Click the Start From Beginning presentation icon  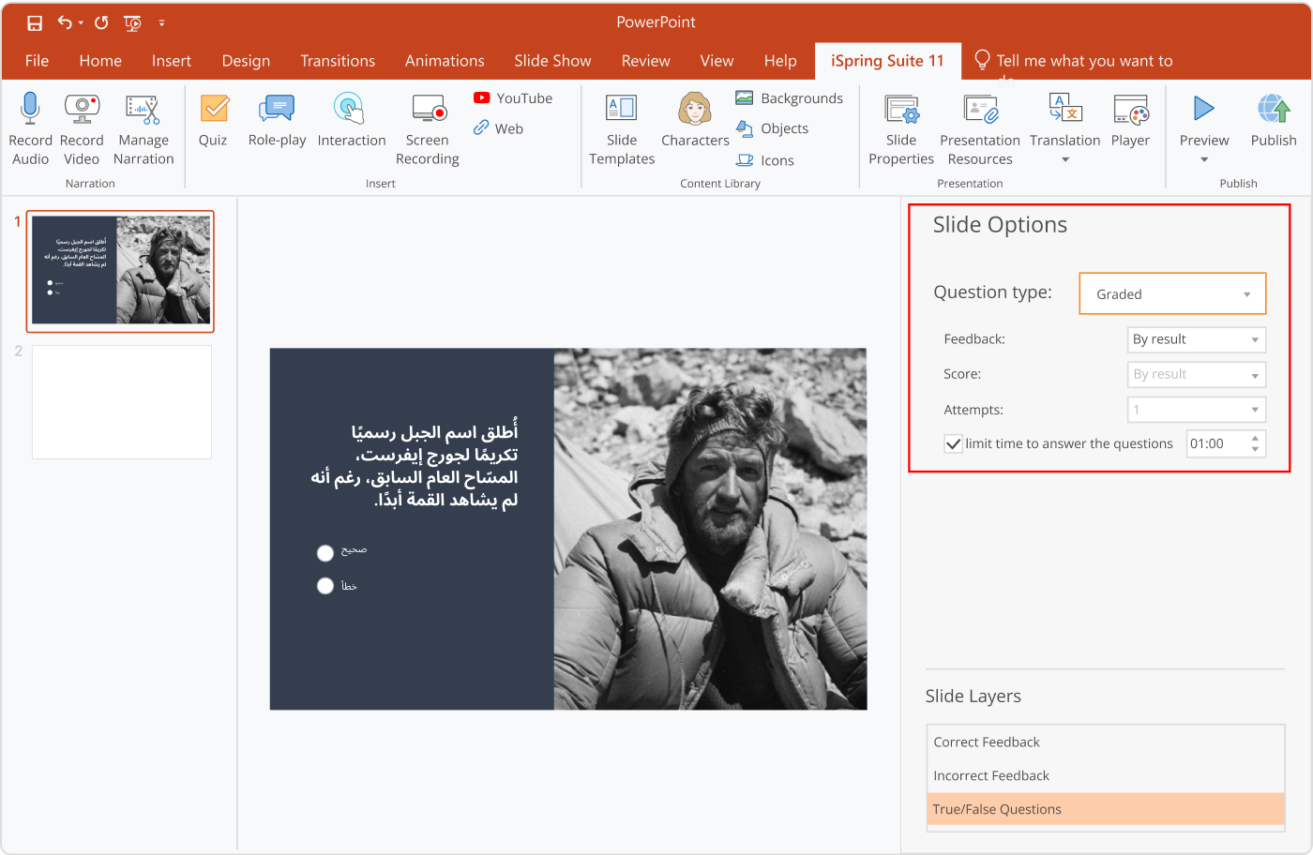(x=132, y=22)
